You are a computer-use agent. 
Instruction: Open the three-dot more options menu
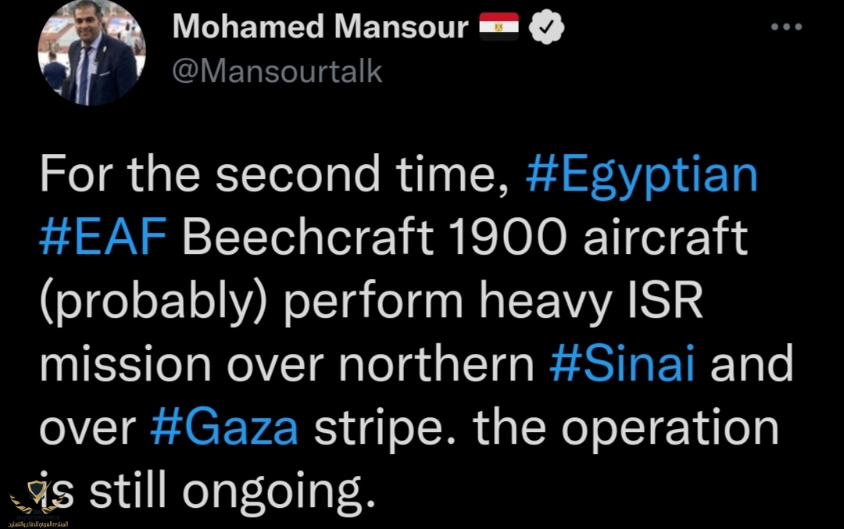(786, 27)
